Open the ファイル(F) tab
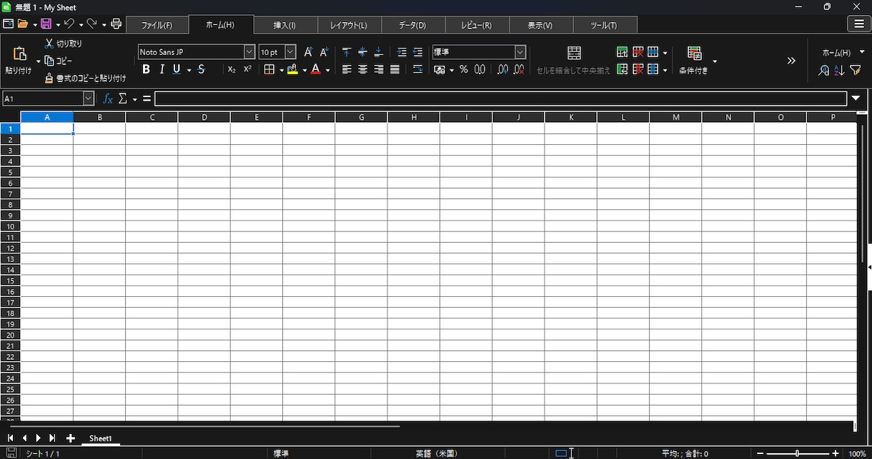Image resolution: width=872 pixels, height=459 pixels. pos(157,25)
